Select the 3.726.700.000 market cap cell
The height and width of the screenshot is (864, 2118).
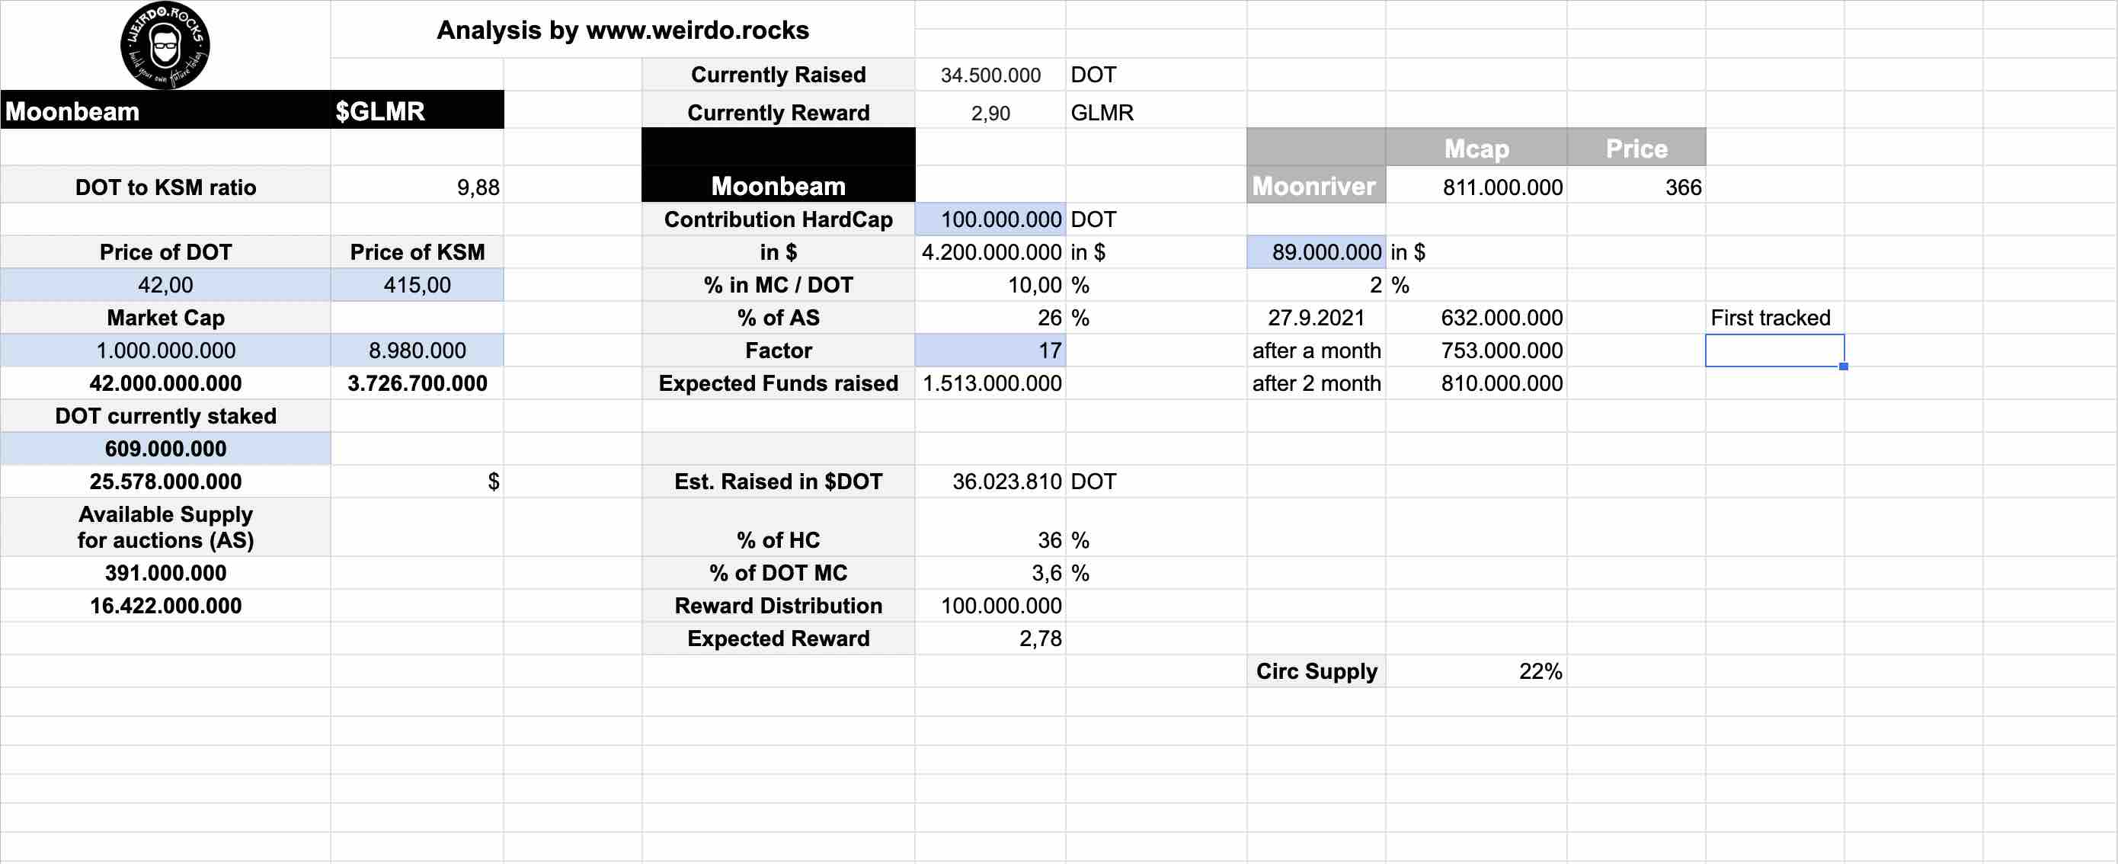pos(417,383)
